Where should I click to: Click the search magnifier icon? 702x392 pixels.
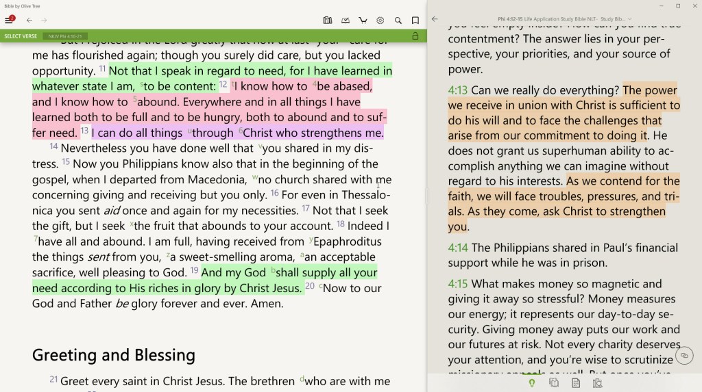tap(398, 21)
